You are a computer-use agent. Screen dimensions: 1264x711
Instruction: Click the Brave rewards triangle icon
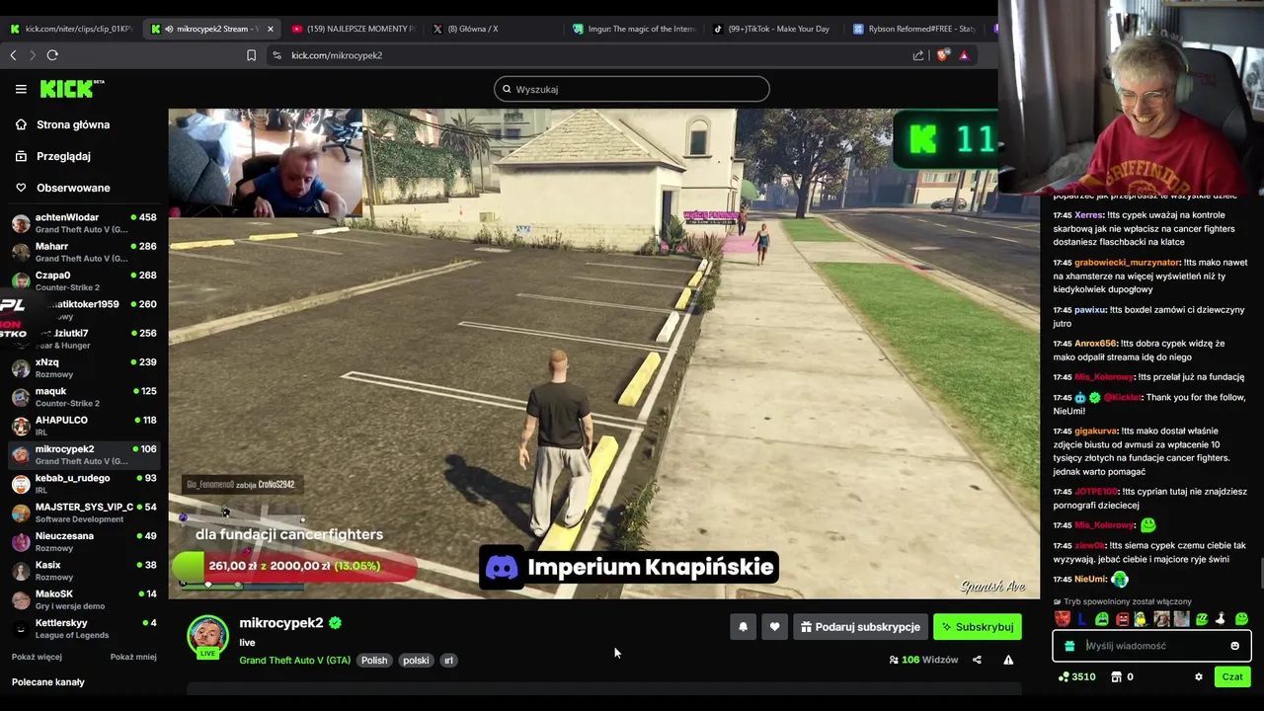(x=964, y=55)
